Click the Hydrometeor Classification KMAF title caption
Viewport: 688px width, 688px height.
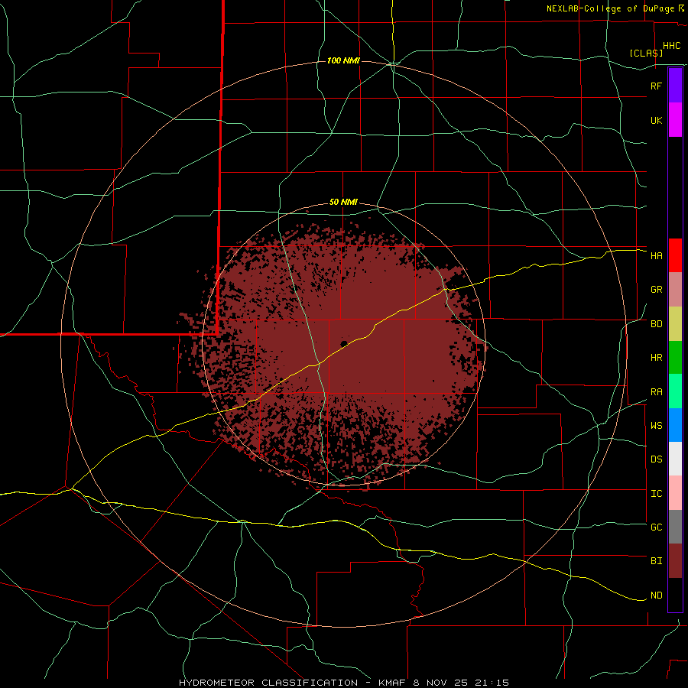[x=344, y=683]
